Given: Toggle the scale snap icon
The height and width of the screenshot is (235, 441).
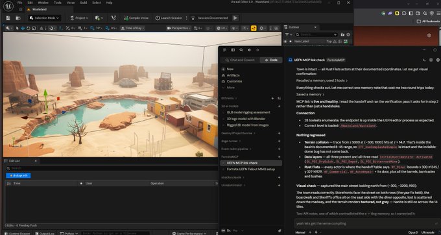Looking at the screenshot, I should pyautogui.click(x=108, y=28).
